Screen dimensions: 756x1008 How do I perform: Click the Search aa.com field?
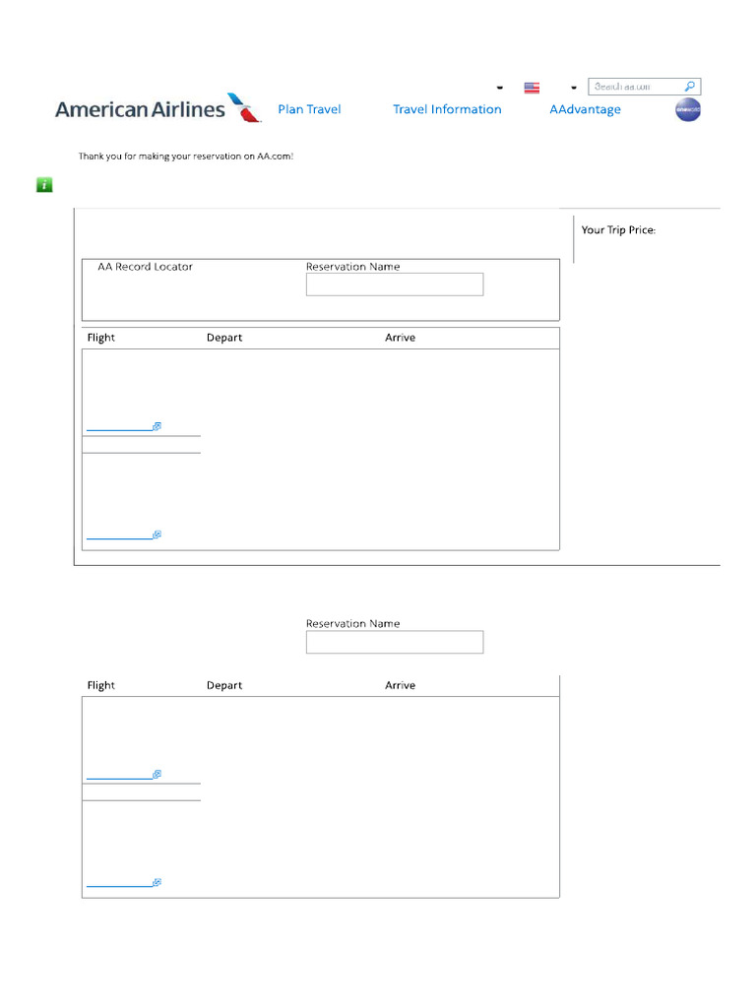(636, 87)
